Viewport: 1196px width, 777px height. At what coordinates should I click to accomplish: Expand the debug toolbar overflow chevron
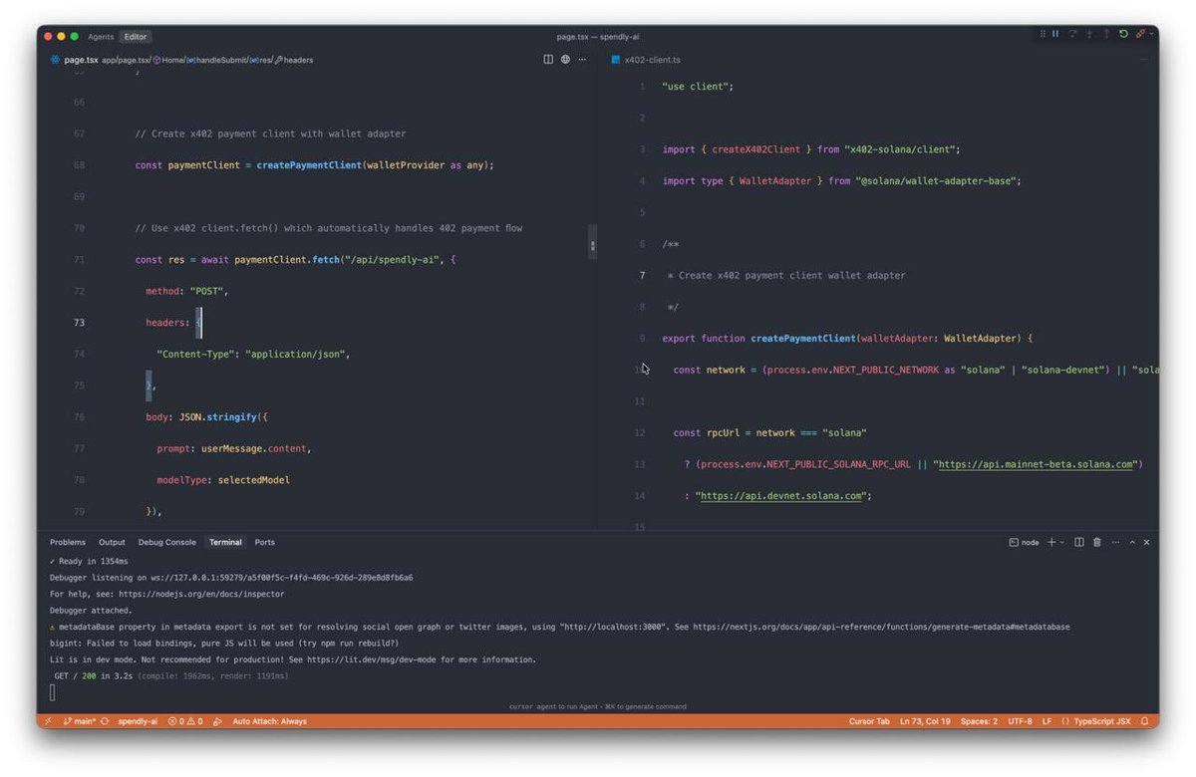point(1153,34)
